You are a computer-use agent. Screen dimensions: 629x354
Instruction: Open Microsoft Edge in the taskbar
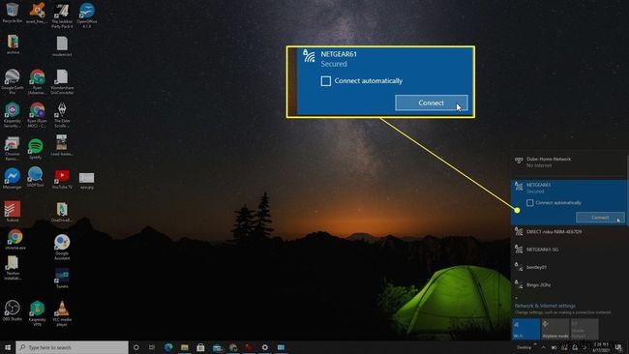pyautogui.click(x=168, y=347)
